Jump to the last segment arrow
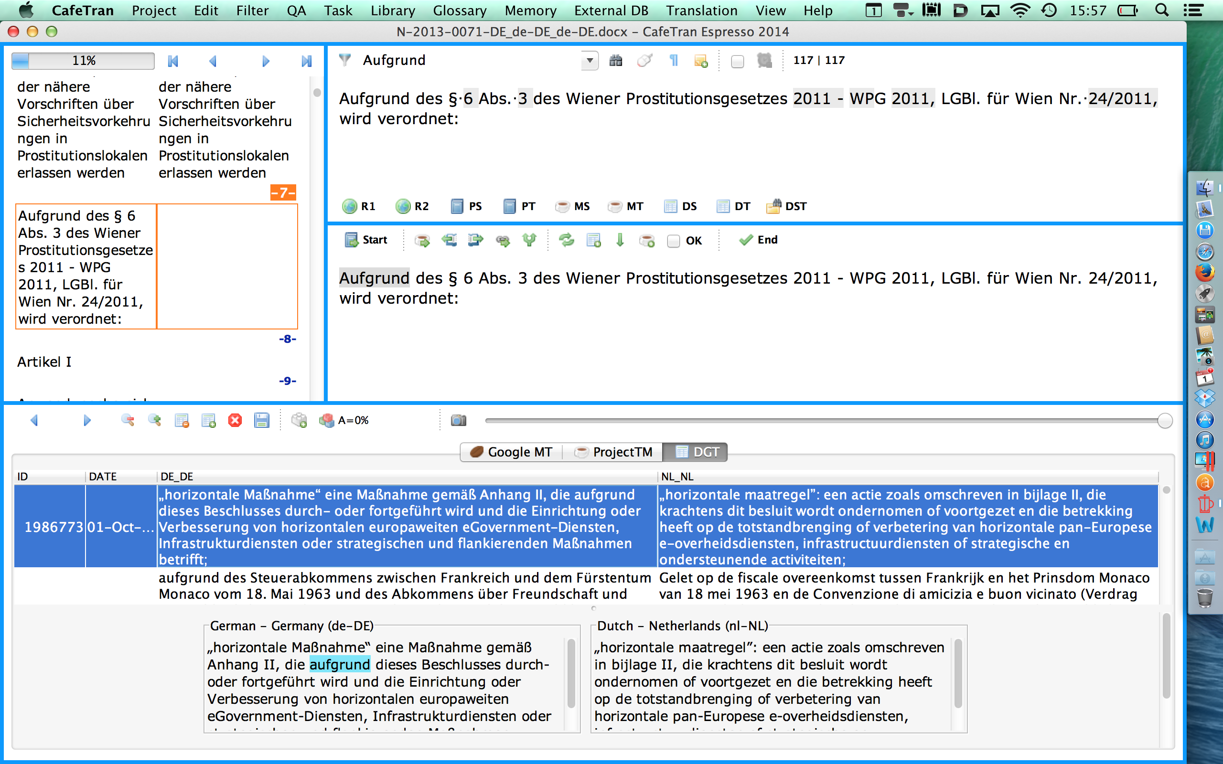This screenshot has width=1223, height=764. pyautogui.click(x=306, y=61)
